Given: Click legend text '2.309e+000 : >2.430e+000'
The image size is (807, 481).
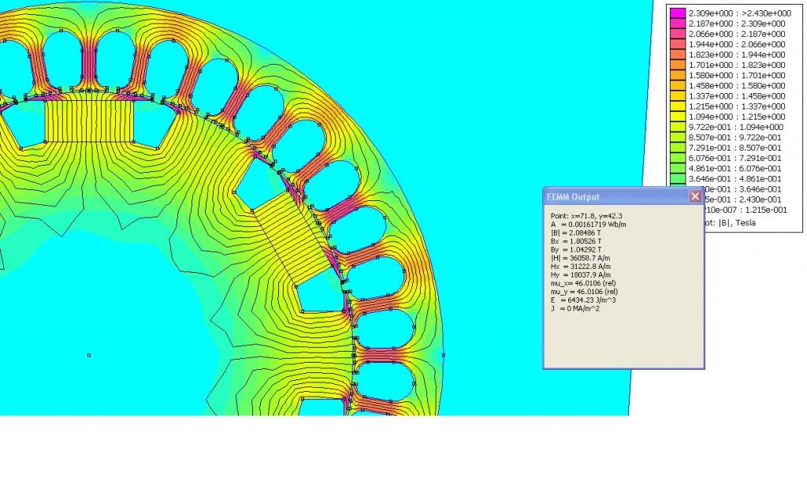Looking at the screenshot, I should pos(739,13).
